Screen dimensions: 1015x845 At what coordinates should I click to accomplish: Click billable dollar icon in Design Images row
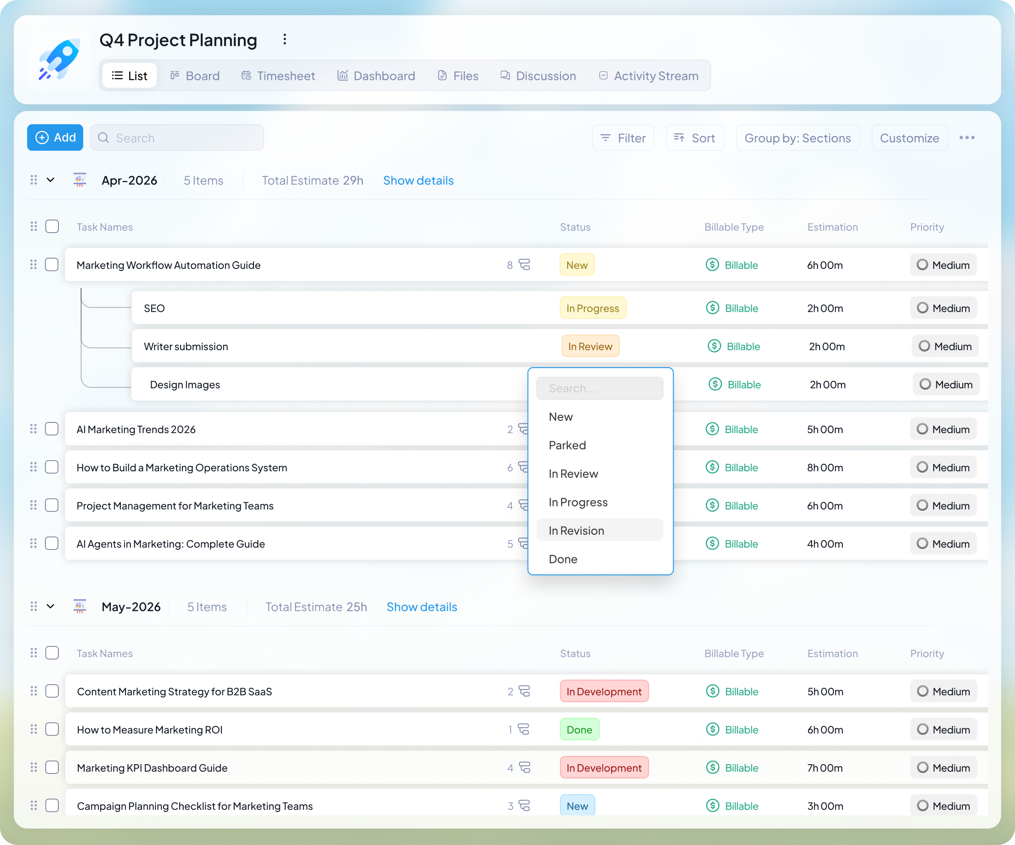[x=715, y=384]
